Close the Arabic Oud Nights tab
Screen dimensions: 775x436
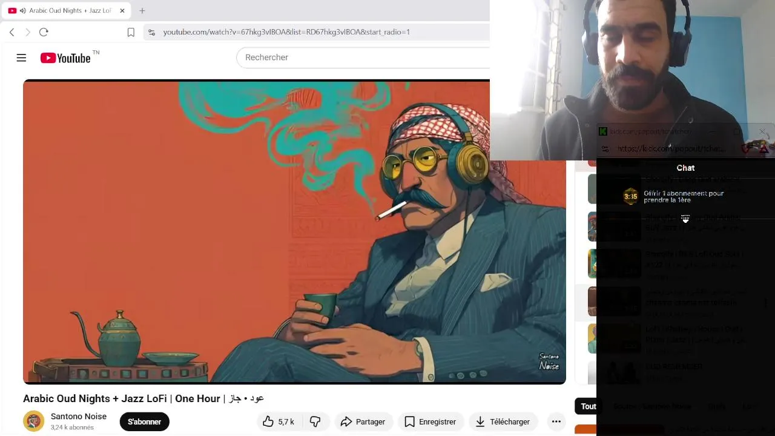pyautogui.click(x=122, y=11)
